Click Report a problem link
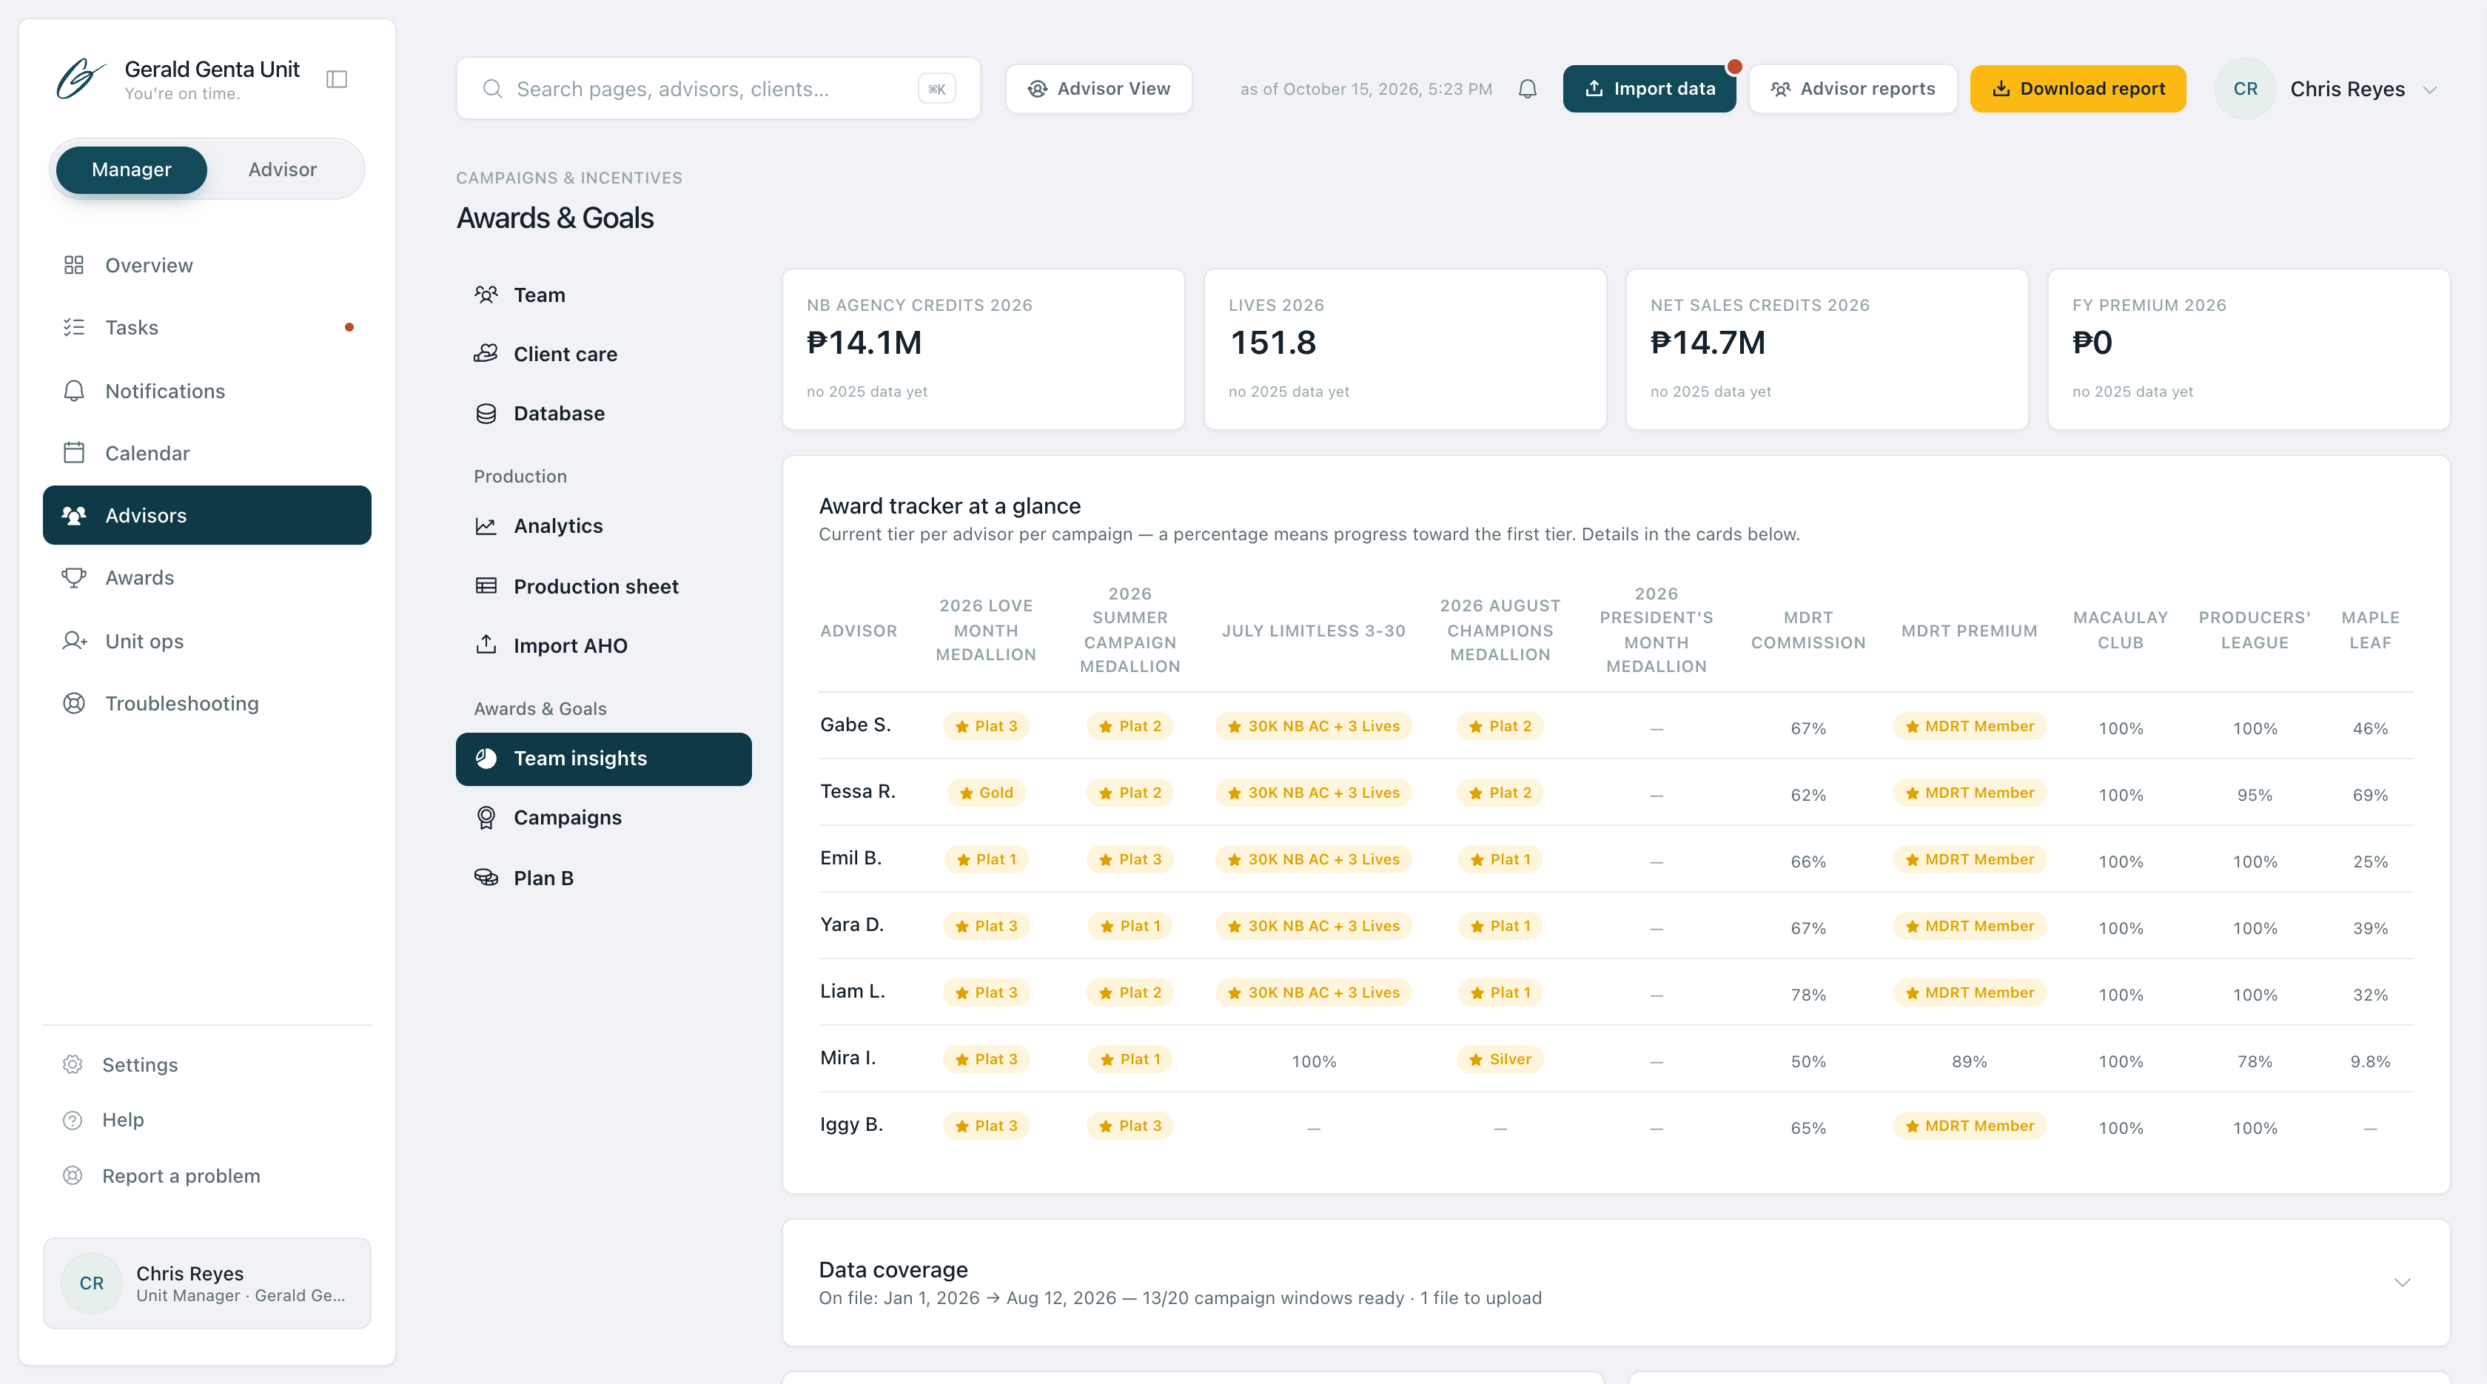The height and width of the screenshot is (1384, 2487). pos(181,1175)
